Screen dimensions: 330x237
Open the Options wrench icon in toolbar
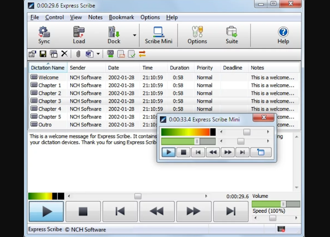coord(197,35)
